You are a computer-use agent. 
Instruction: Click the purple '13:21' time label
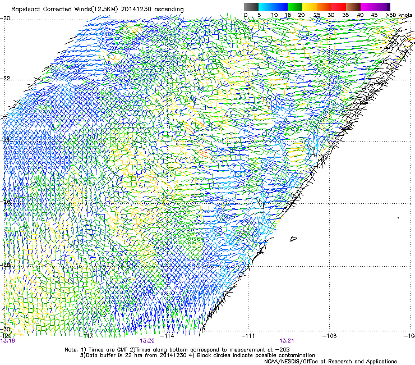287,341
